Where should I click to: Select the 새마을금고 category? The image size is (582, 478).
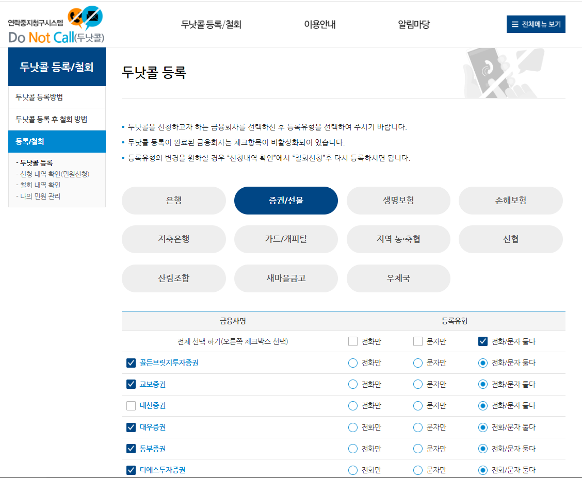(286, 278)
